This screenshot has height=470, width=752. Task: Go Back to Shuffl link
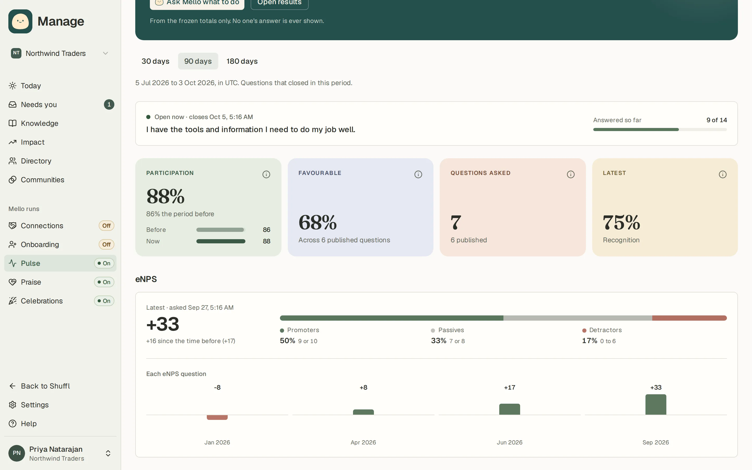click(60, 386)
